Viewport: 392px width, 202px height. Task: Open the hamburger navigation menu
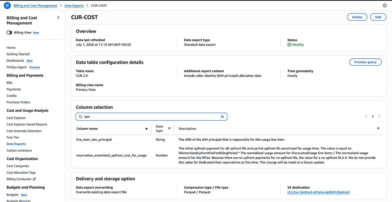pos(7,5)
